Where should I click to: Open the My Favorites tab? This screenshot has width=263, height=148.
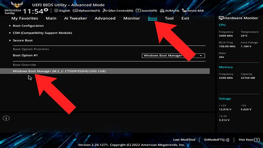click(25, 18)
